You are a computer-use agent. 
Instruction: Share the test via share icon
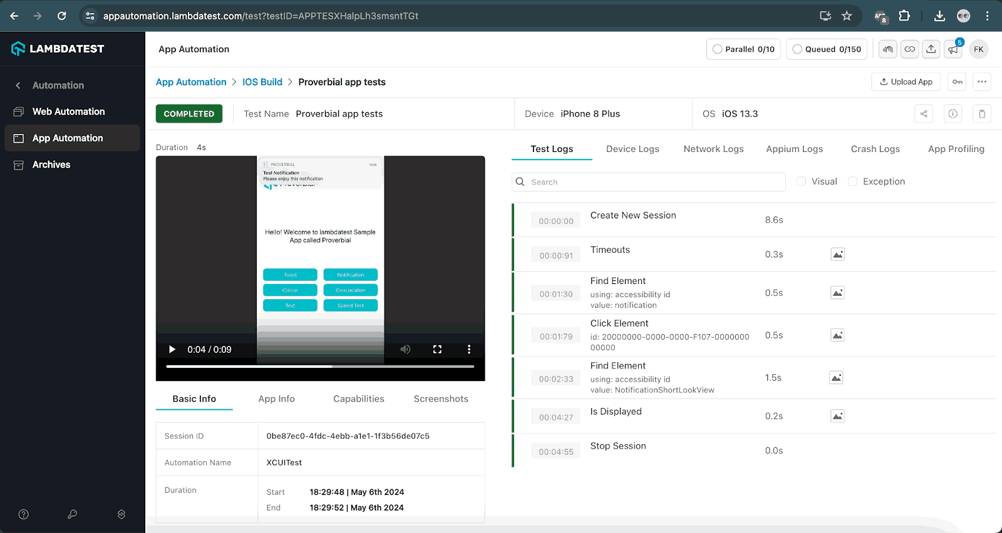(x=924, y=114)
